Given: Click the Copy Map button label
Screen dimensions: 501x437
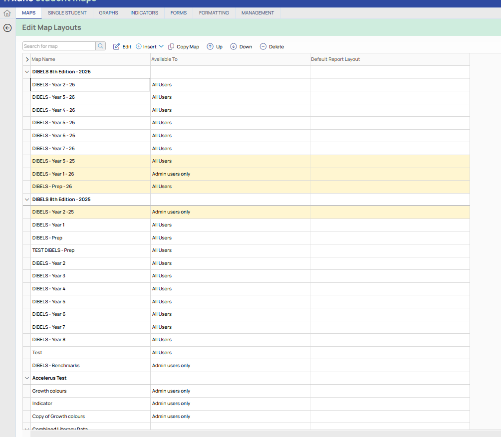Looking at the screenshot, I should [x=188, y=46].
